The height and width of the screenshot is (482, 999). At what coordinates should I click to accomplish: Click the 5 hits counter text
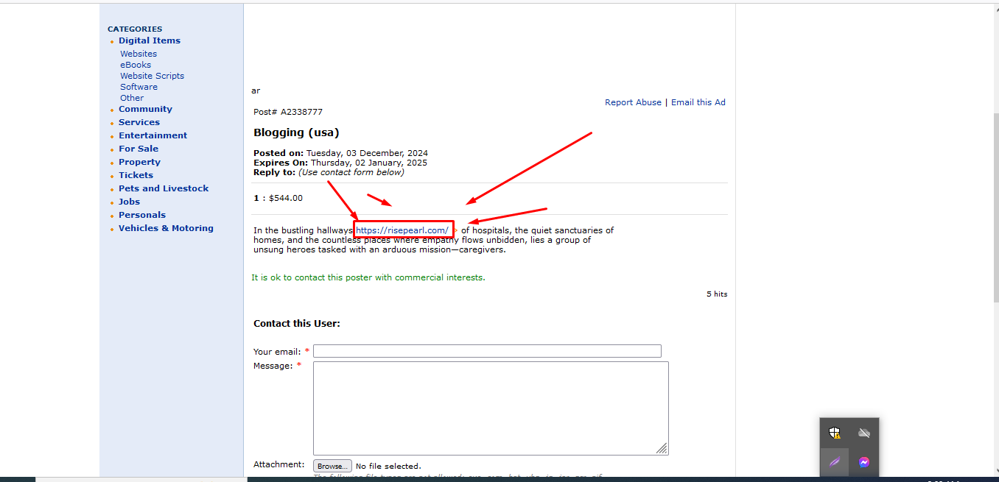coord(717,294)
